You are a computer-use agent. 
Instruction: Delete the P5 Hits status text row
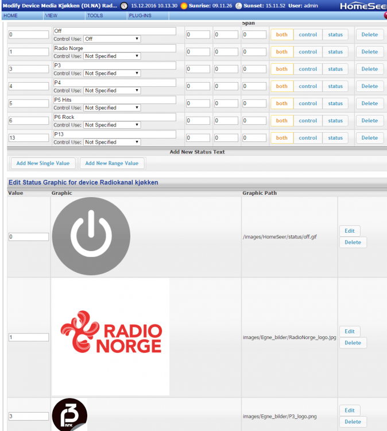pos(370,103)
